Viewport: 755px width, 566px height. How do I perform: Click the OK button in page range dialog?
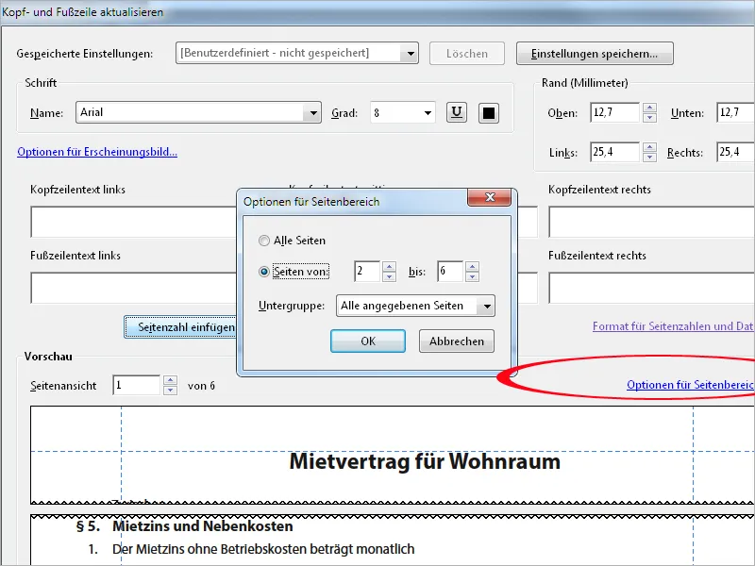pos(368,341)
